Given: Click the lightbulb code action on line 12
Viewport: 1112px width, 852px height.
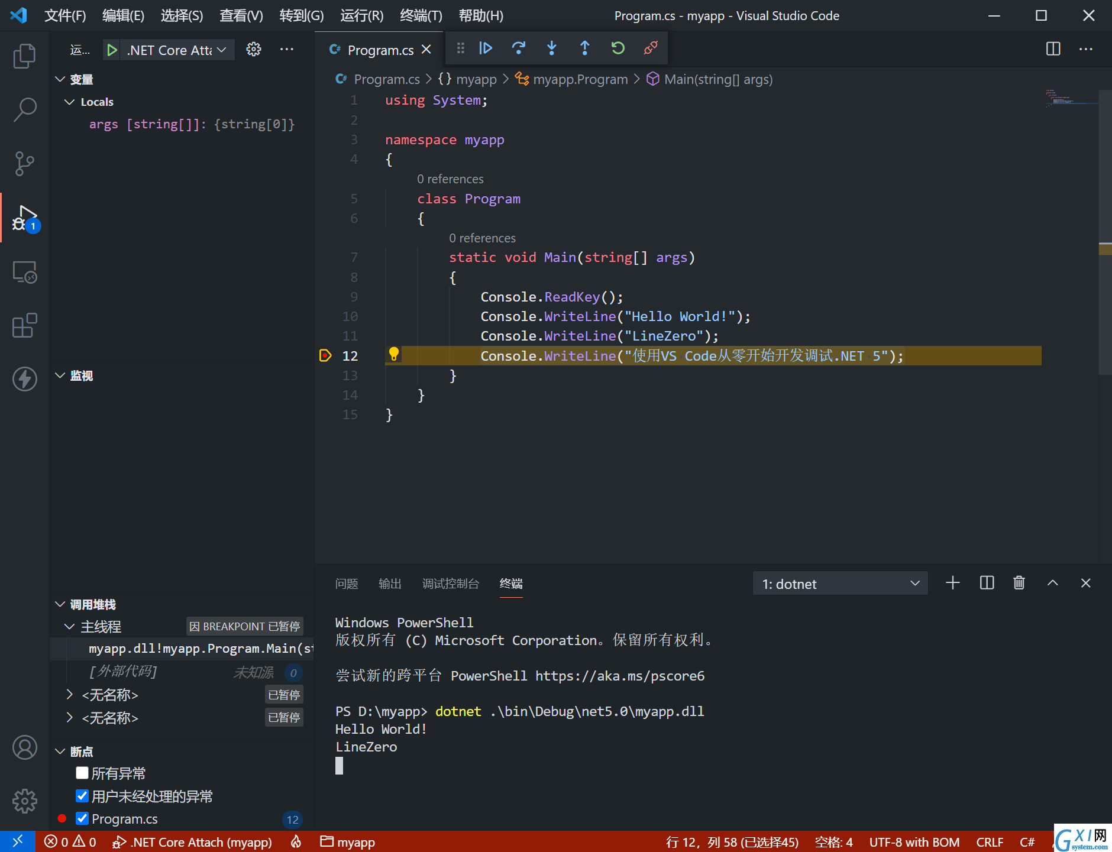Looking at the screenshot, I should [x=394, y=354].
